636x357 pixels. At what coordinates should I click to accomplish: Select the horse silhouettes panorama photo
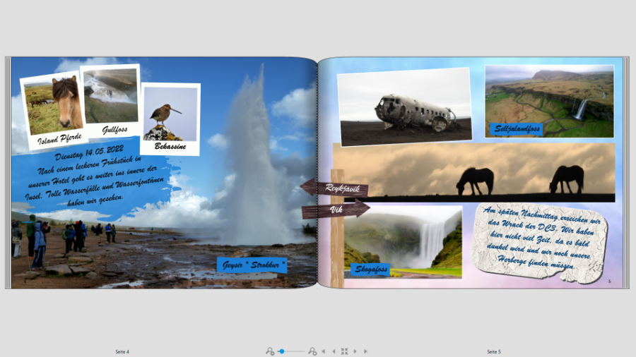(x=473, y=172)
